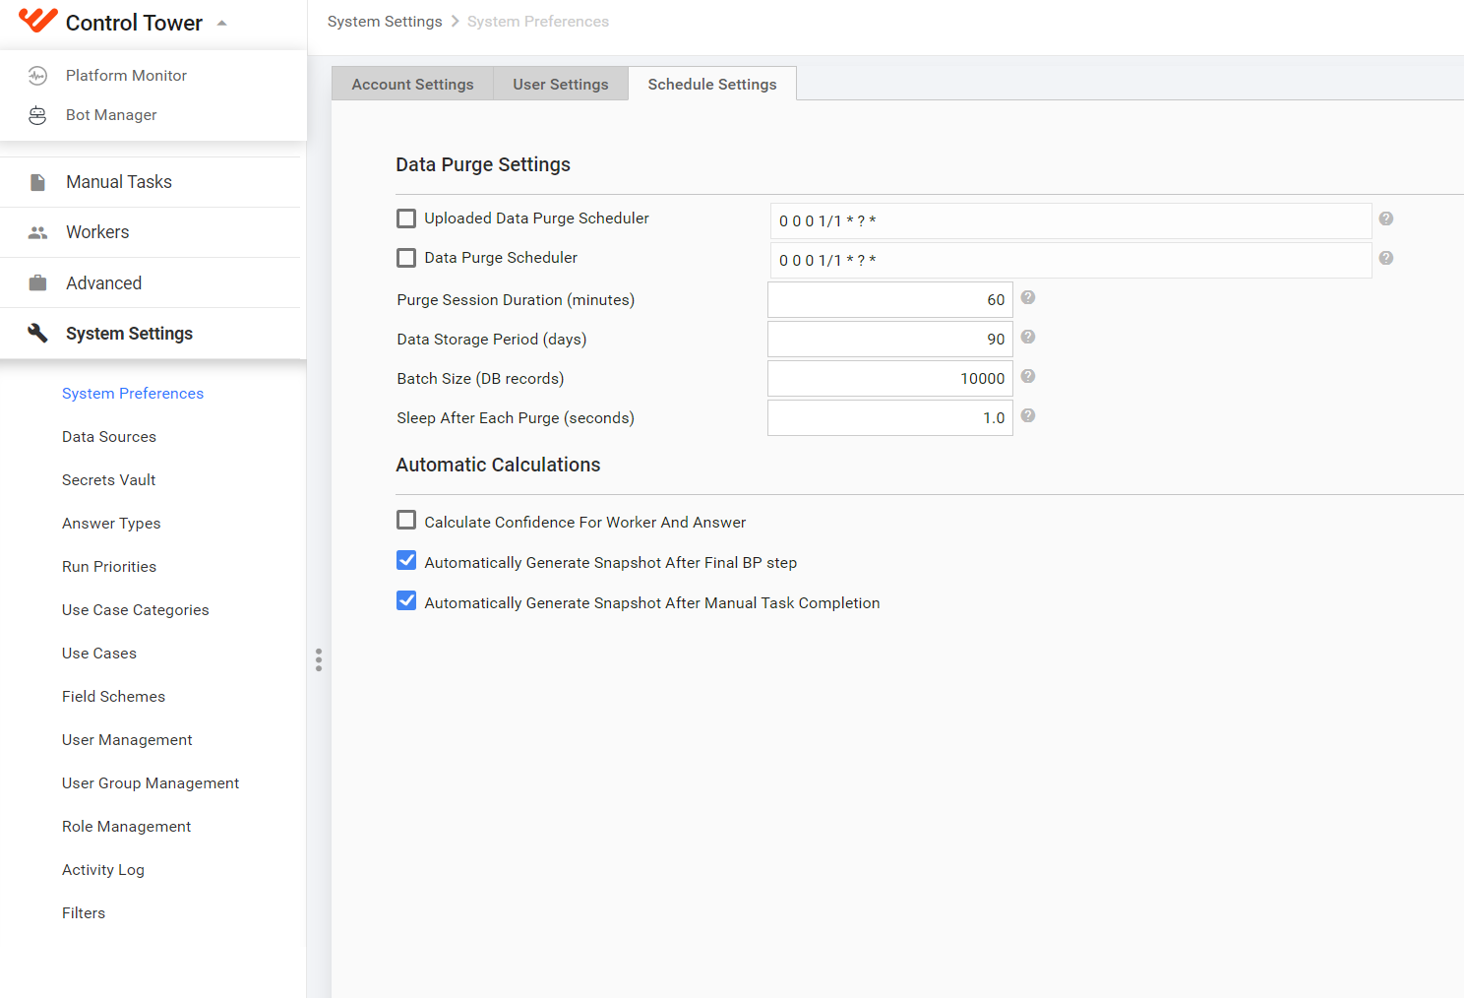1464x998 pixels.
Task: Switch to Account Settings tab
Action: pyautogui.click(x=413, y=84)
